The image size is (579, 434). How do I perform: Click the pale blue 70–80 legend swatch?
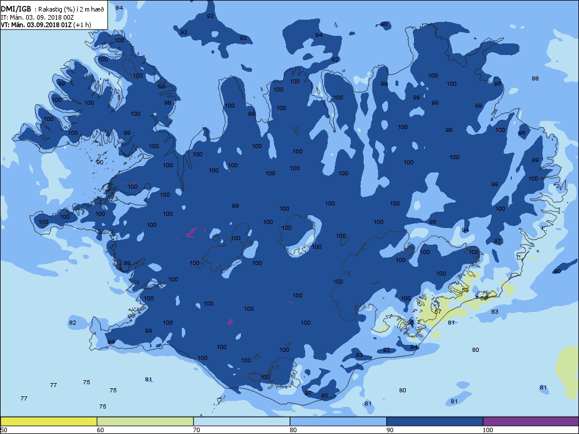(241, 421)
